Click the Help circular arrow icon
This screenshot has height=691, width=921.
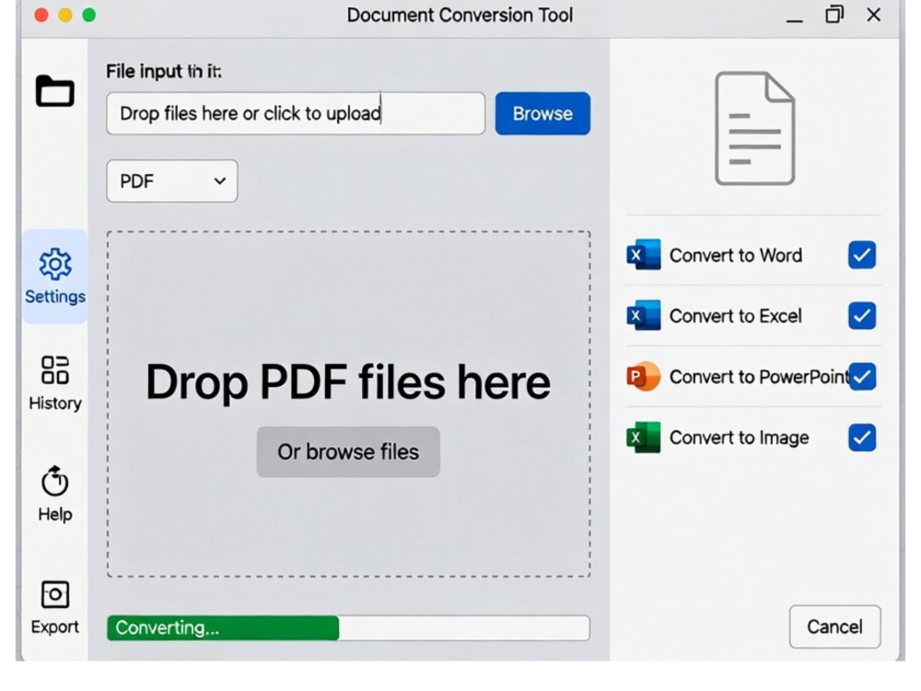click(x=54, y=481)
